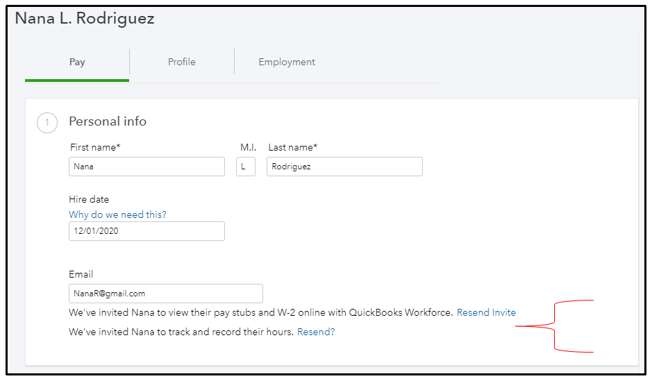The height and width of the screenshot is (381, 652).
Task: Switch to the Profile tab
Action: click(182, 62)
